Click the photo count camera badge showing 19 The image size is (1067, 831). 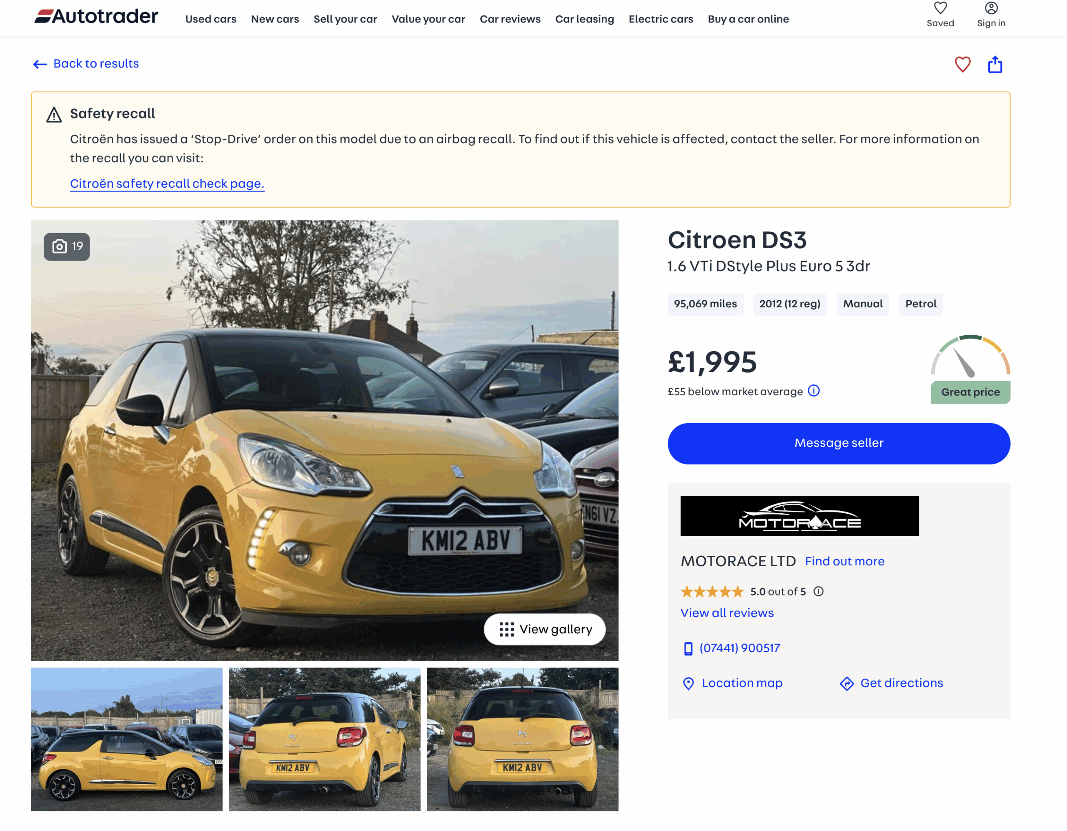pyautogui.click(x=67, y=246)
